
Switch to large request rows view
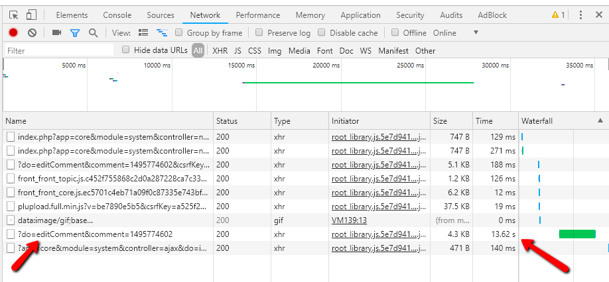tap(143, 32)
